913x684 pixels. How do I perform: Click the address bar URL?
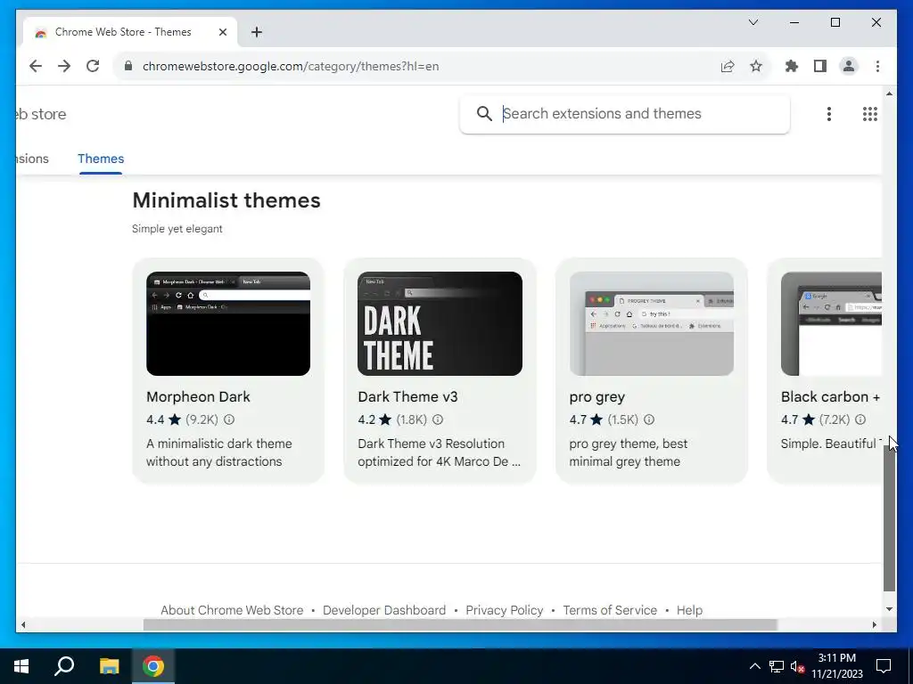pyautogui.click(x=291, y=66)
